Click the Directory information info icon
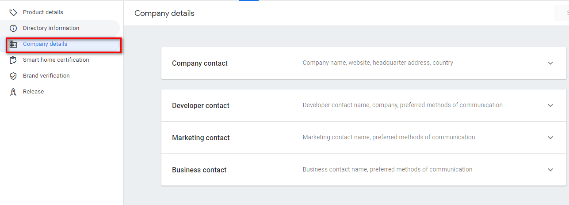Image resolution: width=569 pixels, height=205 pixels. [x=13, y=28]
